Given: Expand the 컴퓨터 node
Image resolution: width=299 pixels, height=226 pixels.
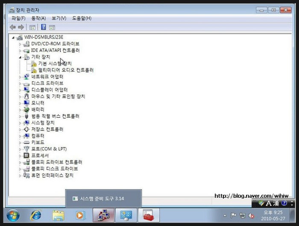Looking at the screenshot, I should tap(20, 137).
